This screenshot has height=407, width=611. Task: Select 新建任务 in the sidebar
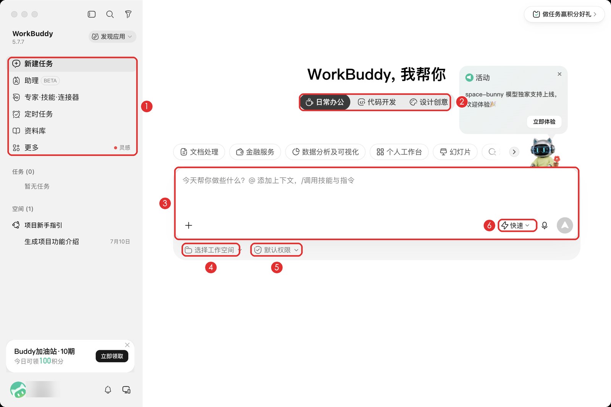[x=72, y=64]
